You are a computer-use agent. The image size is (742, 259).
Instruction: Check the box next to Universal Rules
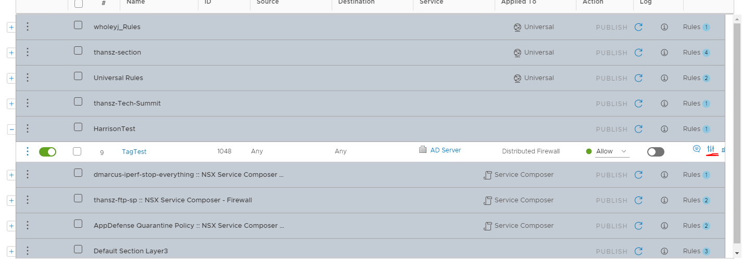pos(78,76)
